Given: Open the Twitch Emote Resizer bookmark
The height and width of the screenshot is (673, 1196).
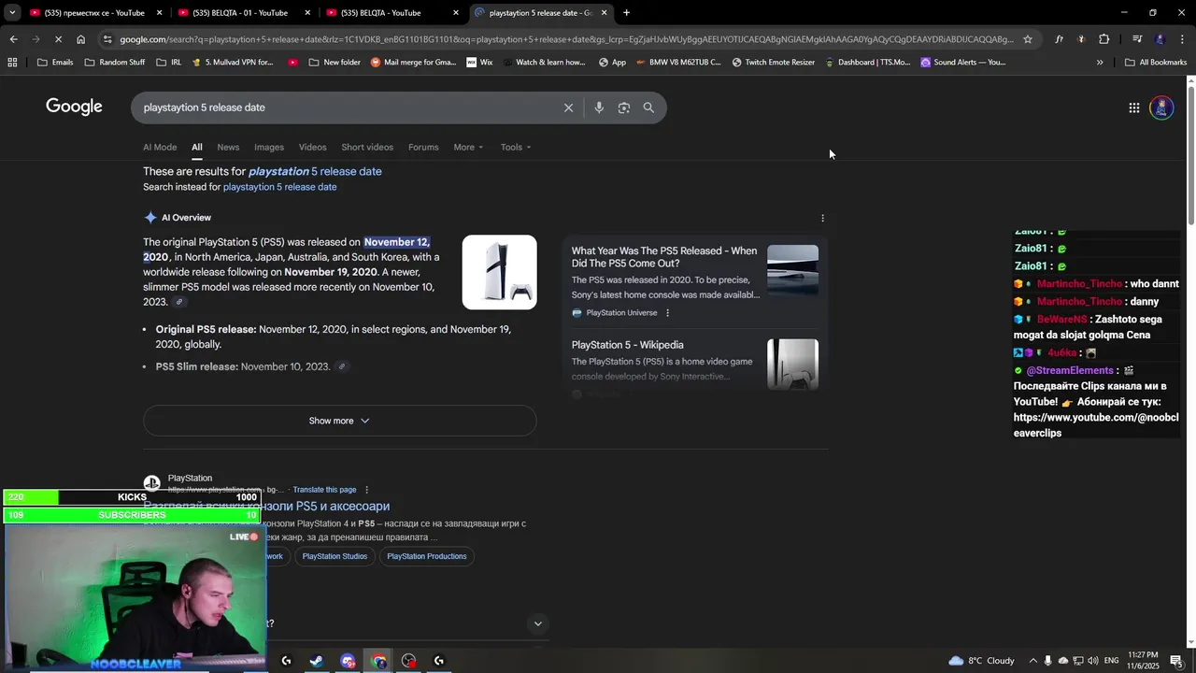Looking at the screenshot, I should click(x=773, y=63).
